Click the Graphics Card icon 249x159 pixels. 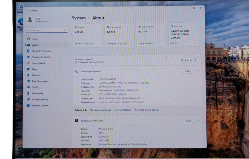108,27
